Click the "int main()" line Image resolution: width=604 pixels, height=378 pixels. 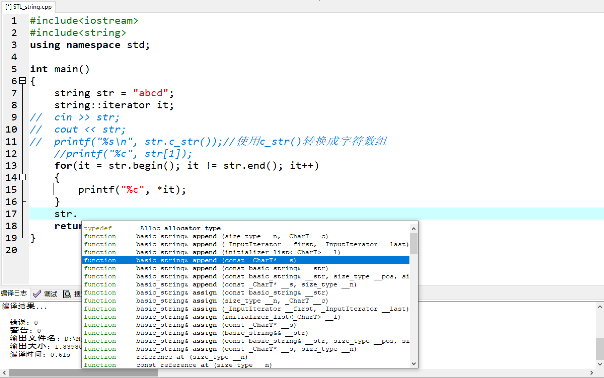pyautogui.click(x=60, y=69)
